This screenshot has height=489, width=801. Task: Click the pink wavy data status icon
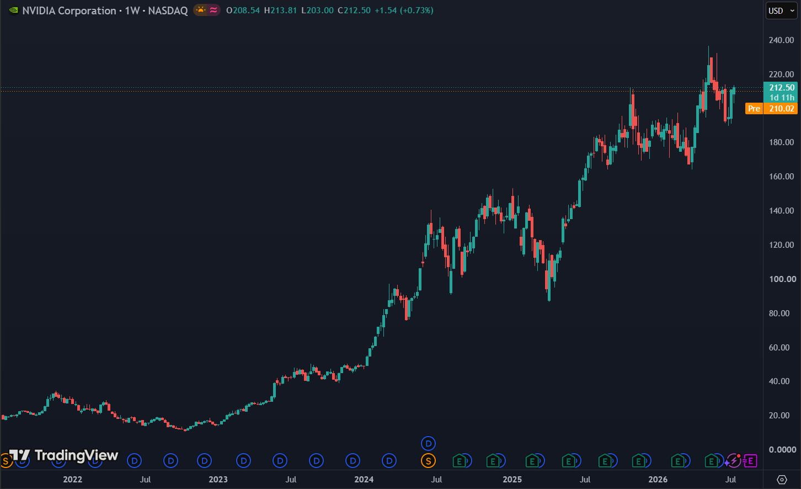coord(213,10)
